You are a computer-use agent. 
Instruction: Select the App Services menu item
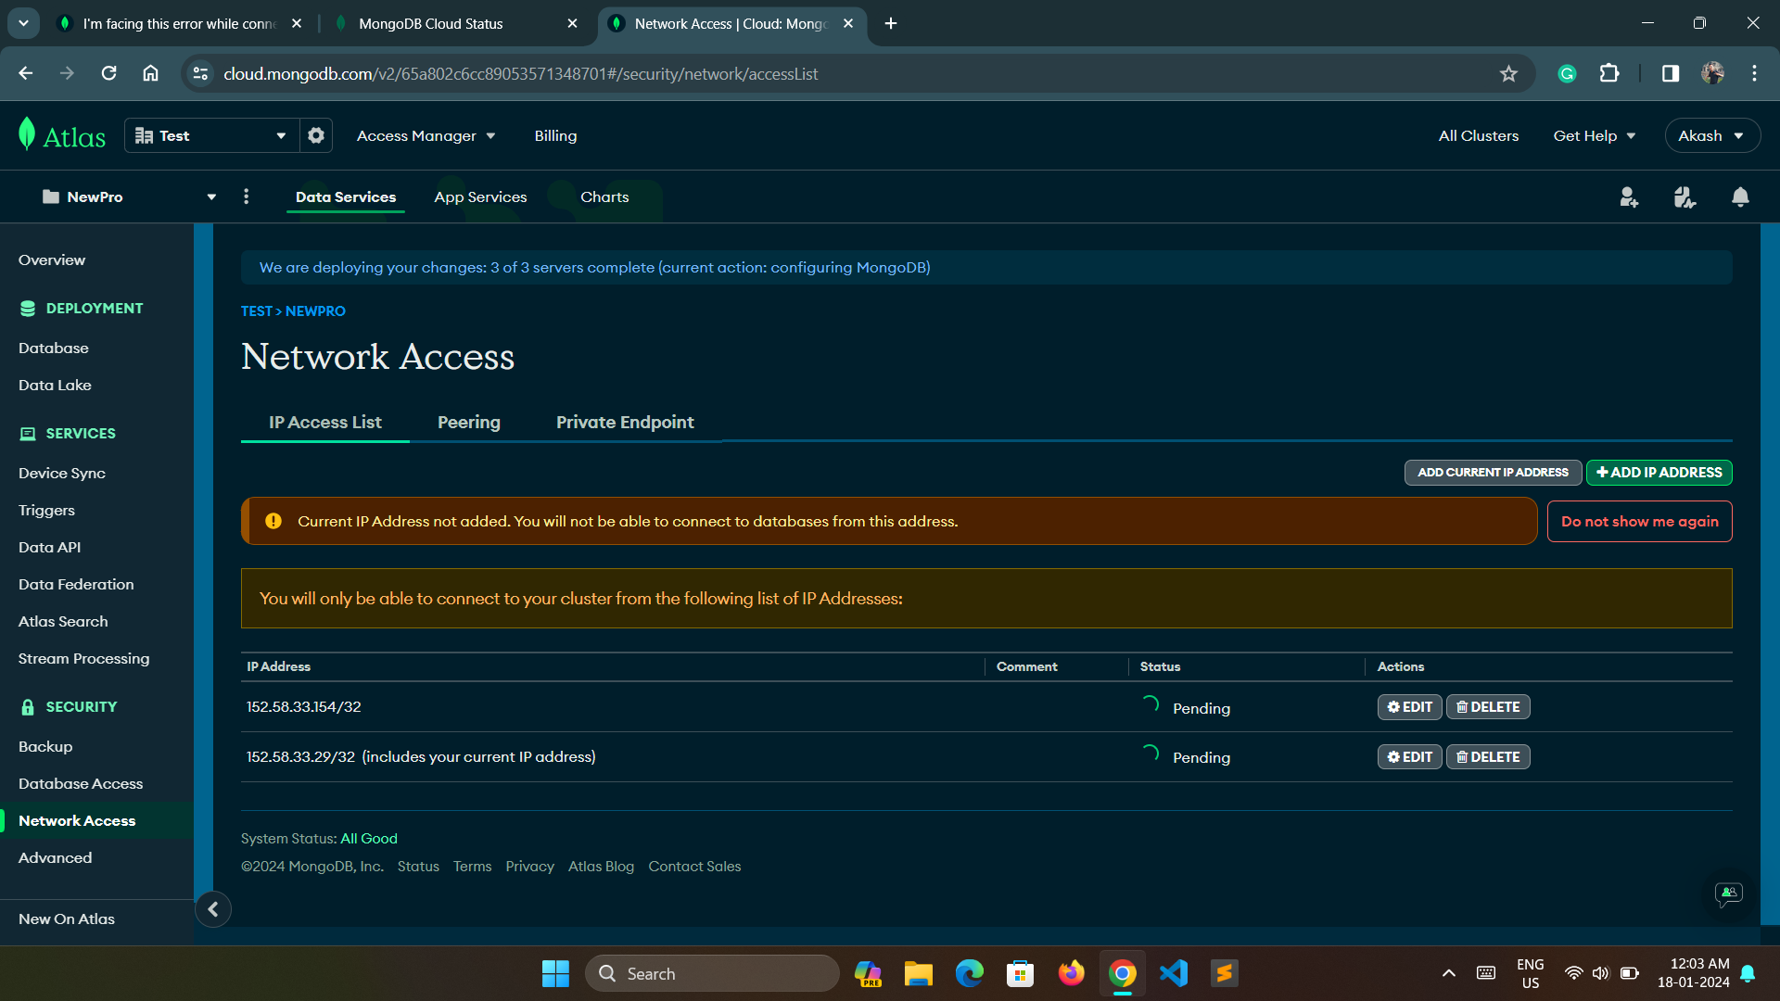(x=480, y=196)
